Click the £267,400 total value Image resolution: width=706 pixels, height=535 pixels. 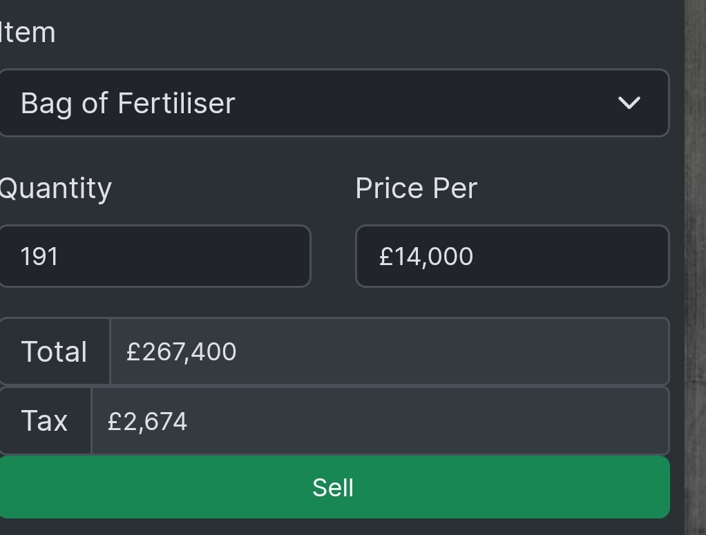[181, 351]
